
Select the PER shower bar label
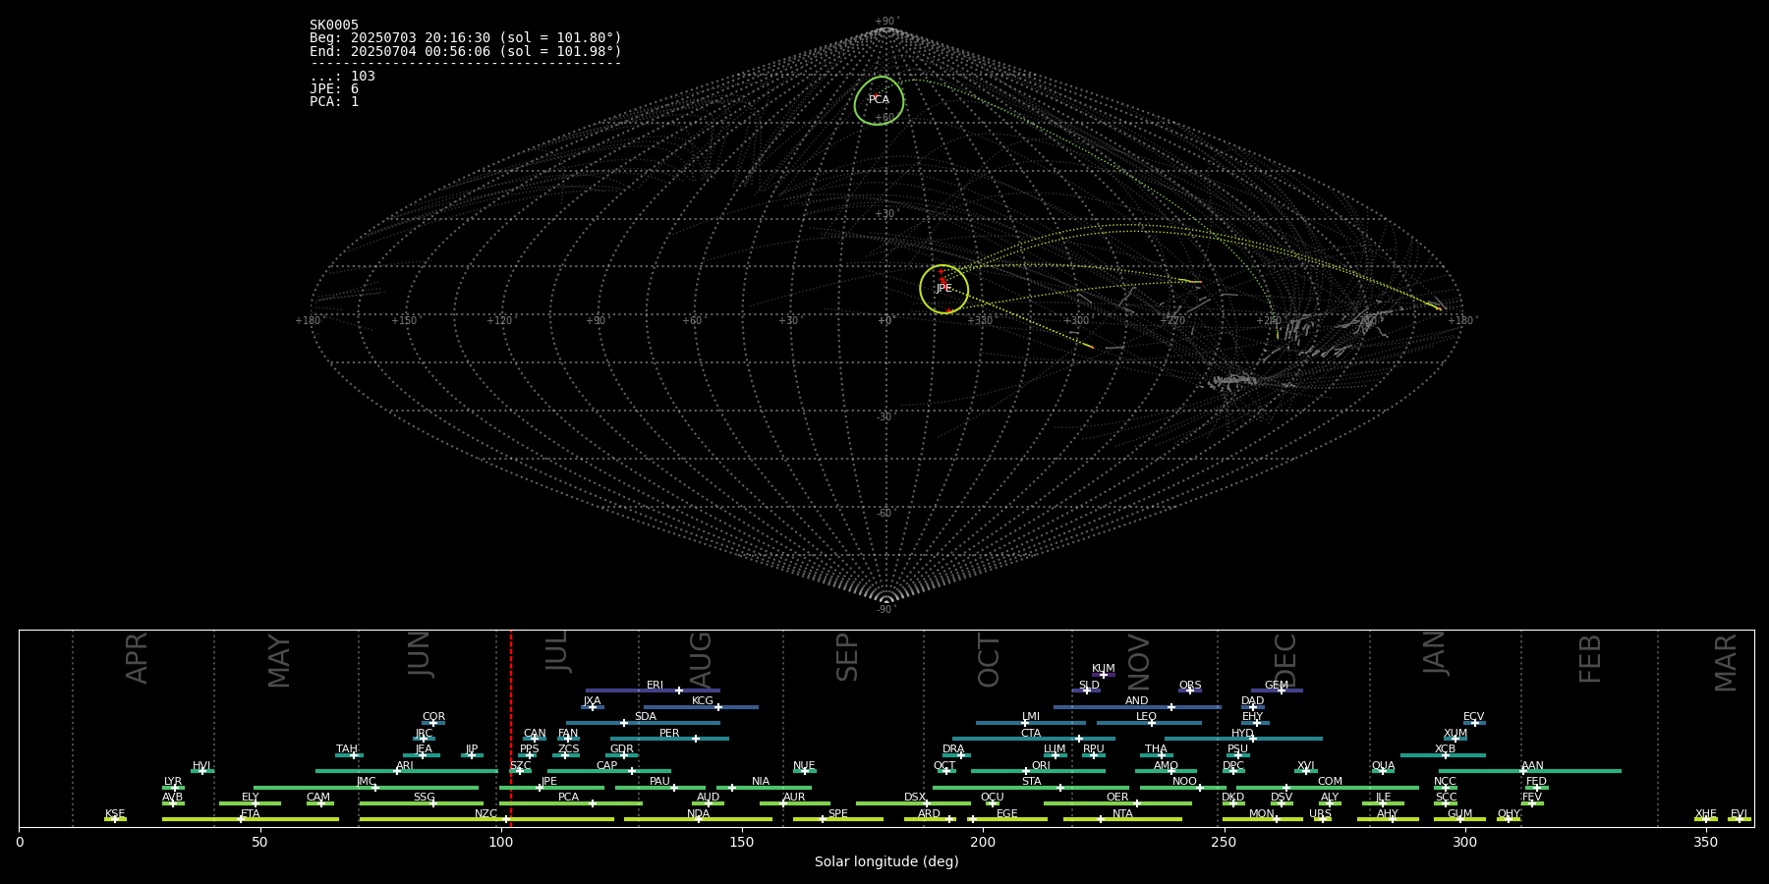669,734
